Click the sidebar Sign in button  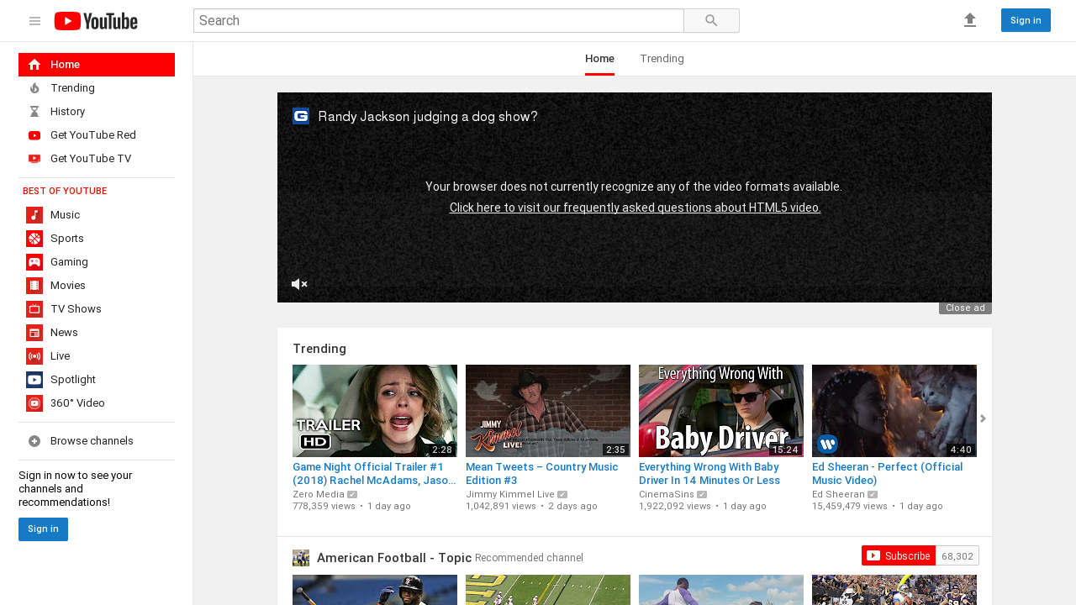43,529
